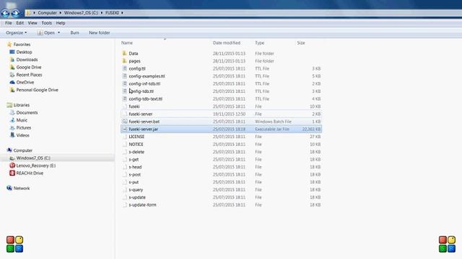
Task: Sort by the Name column header
Action: [127, 43]
